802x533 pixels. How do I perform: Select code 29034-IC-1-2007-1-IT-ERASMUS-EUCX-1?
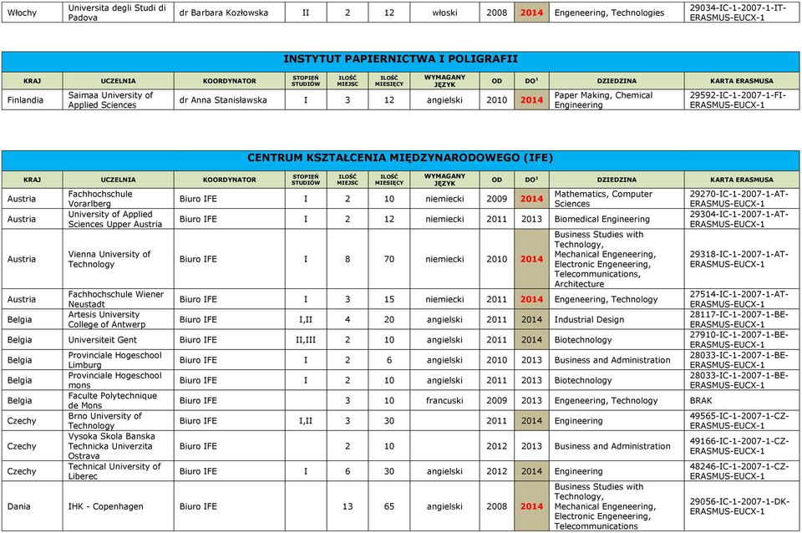click(x=741, y=13)
